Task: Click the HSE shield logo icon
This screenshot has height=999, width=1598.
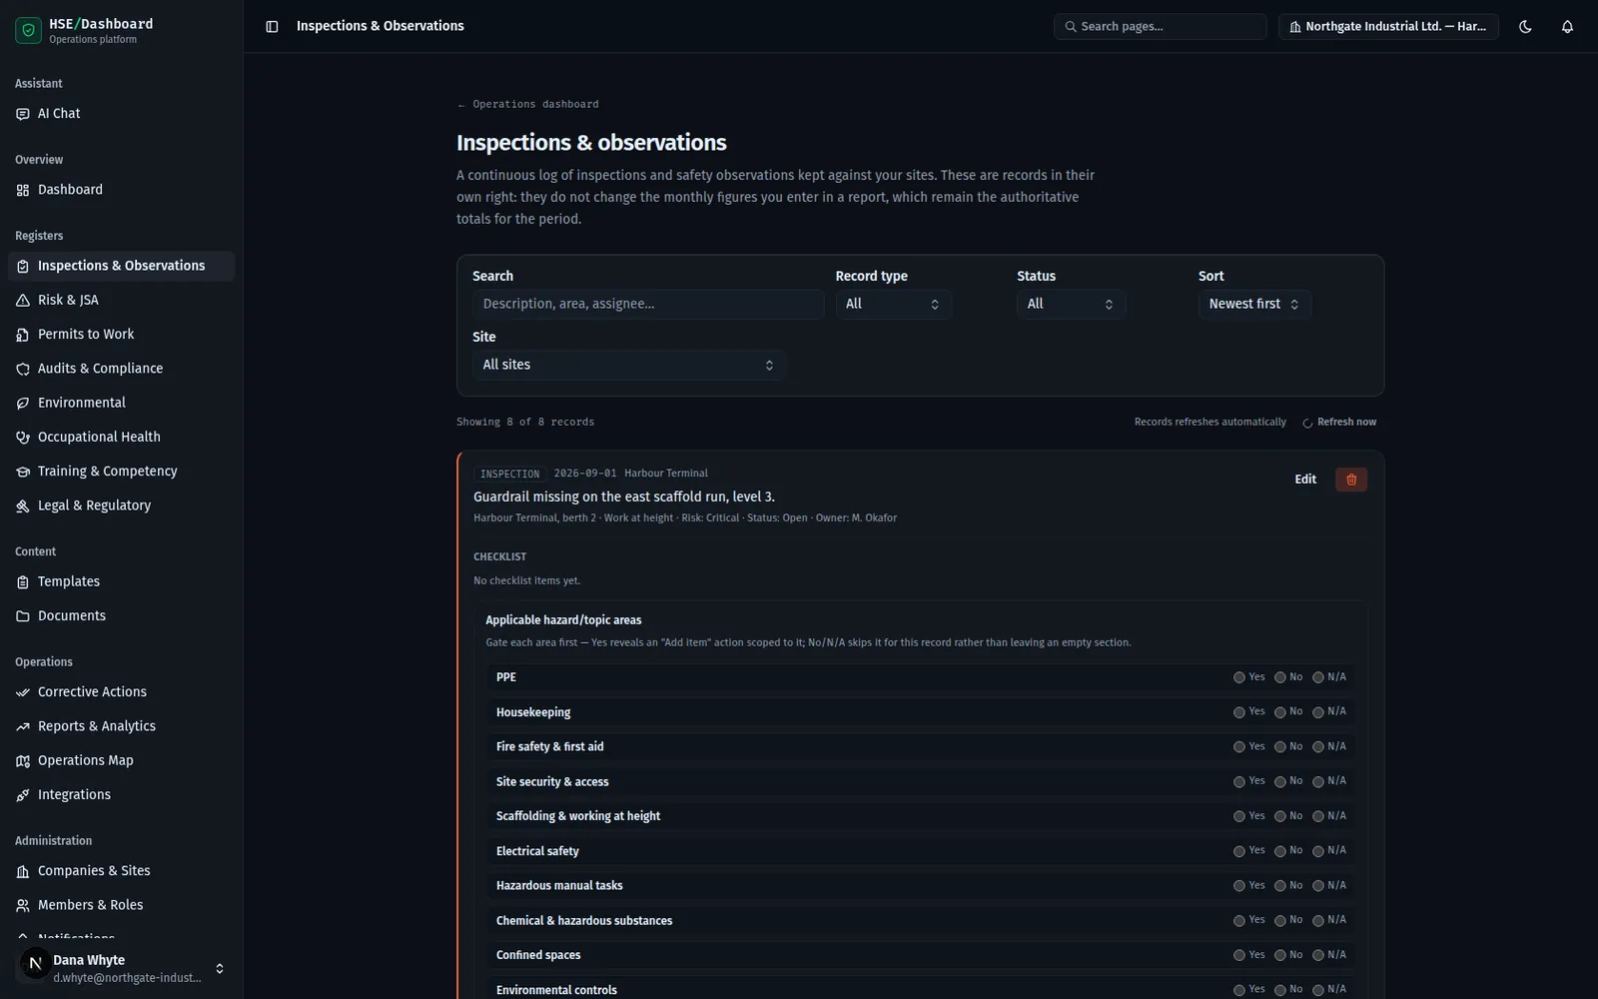Action: (29, 31)
